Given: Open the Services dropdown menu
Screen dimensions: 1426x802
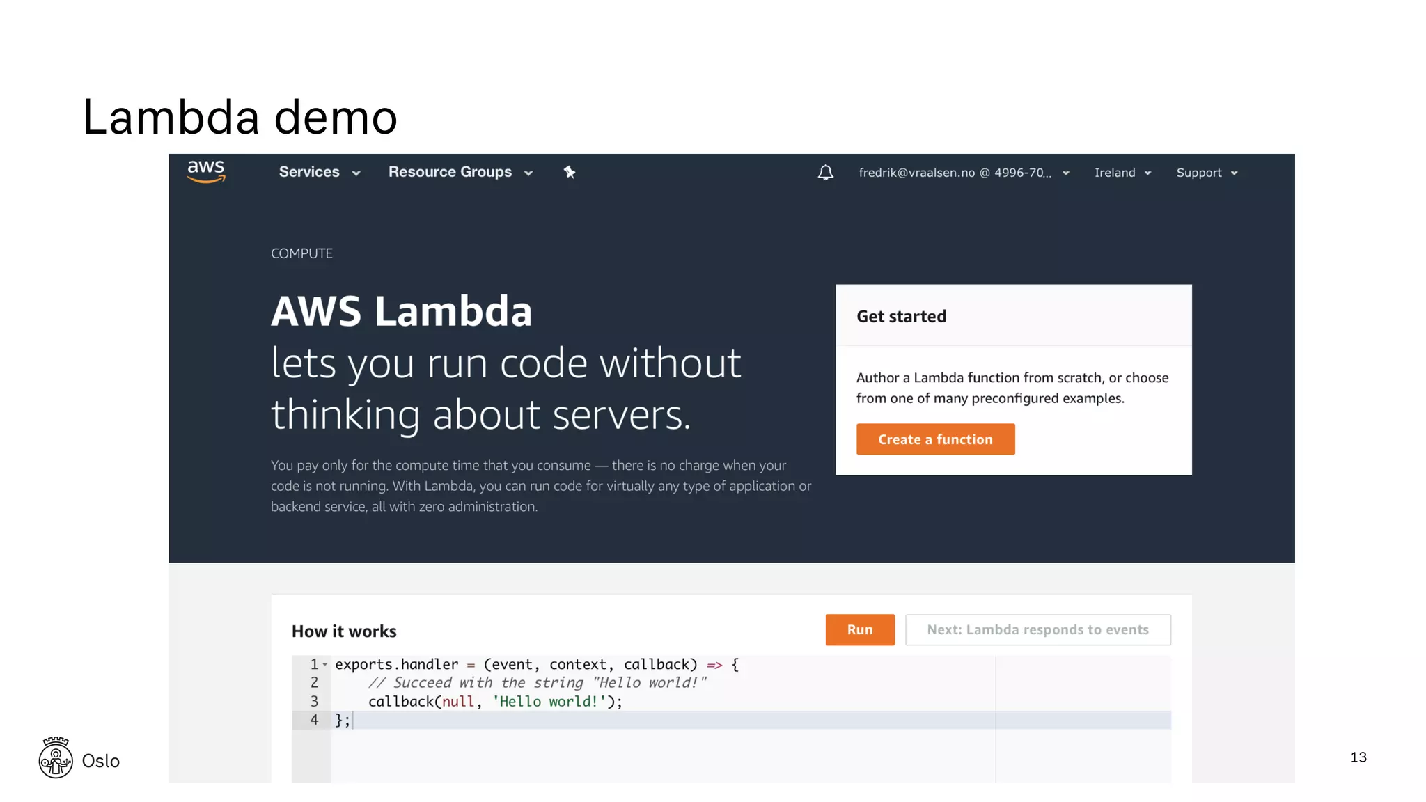Looking at the screenshot, I should click(320, 172).
